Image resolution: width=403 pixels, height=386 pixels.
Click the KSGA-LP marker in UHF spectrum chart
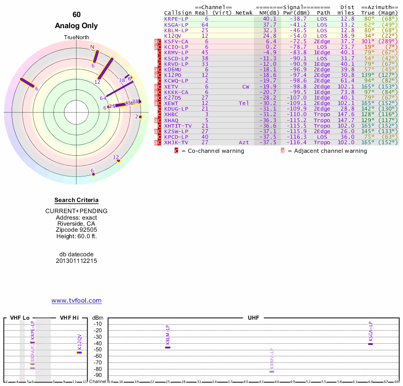[x=371, y=344]
